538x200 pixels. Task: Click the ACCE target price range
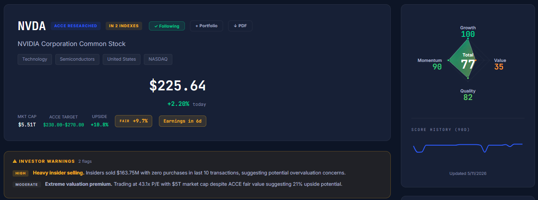point(63,125)
